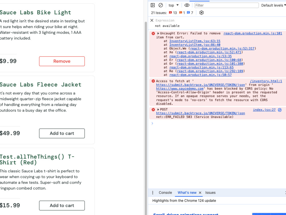The image size is (286, 215).
Task: Open react-dom.production.min.js:50:57 link
Action: tap(200, 75)
